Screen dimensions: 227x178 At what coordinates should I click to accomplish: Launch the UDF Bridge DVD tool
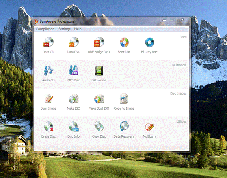99,45
